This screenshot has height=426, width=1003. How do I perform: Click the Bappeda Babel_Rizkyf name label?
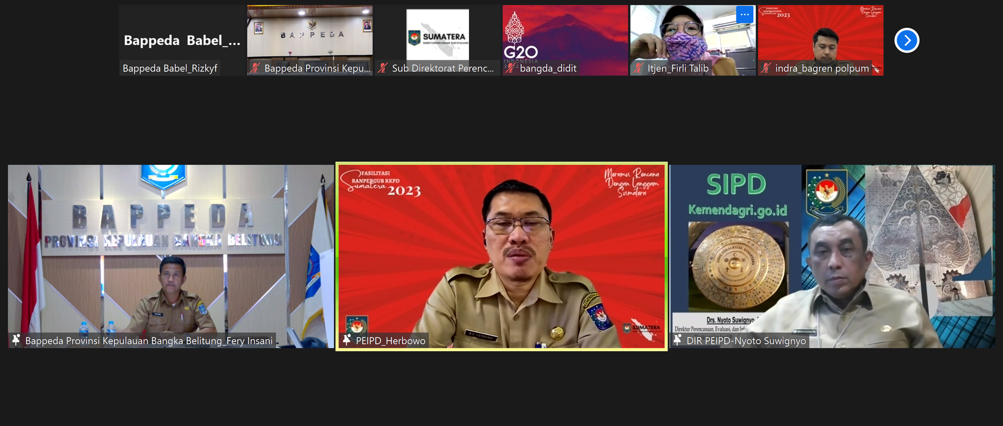pos(170,68)
